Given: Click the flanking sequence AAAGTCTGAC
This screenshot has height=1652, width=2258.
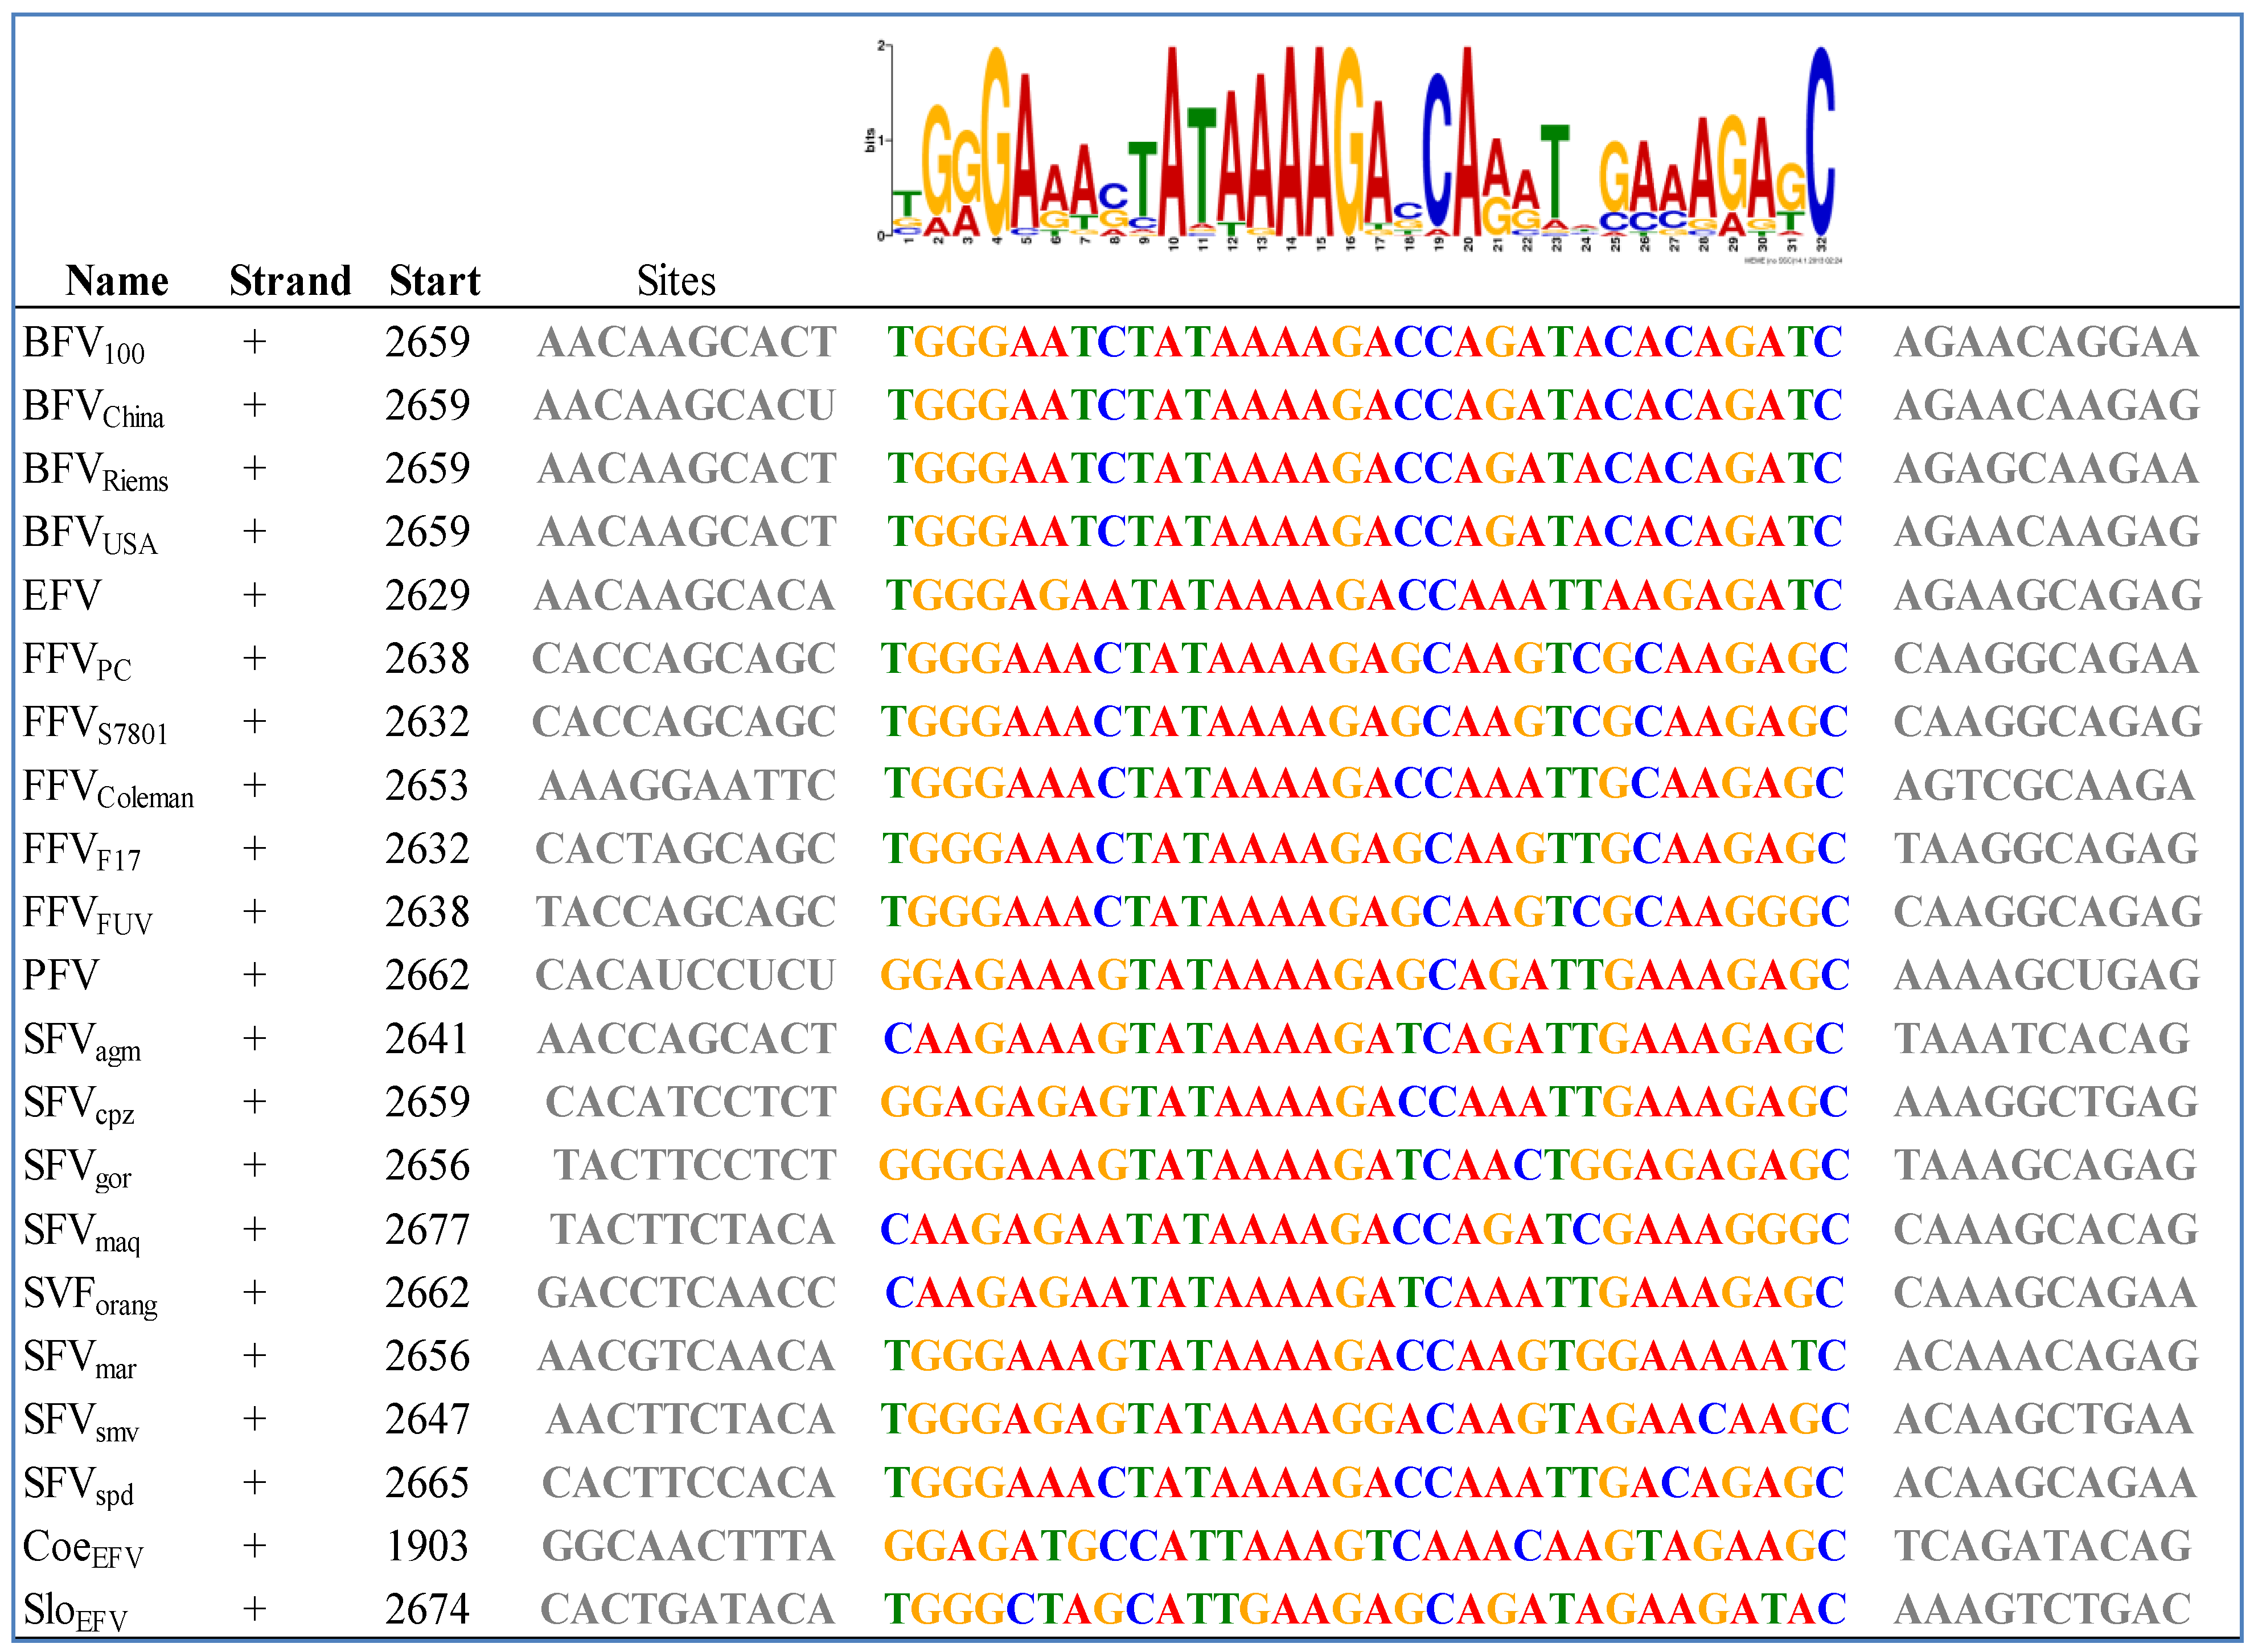Looking at the screenshot, I should tap(2043, 1610).
